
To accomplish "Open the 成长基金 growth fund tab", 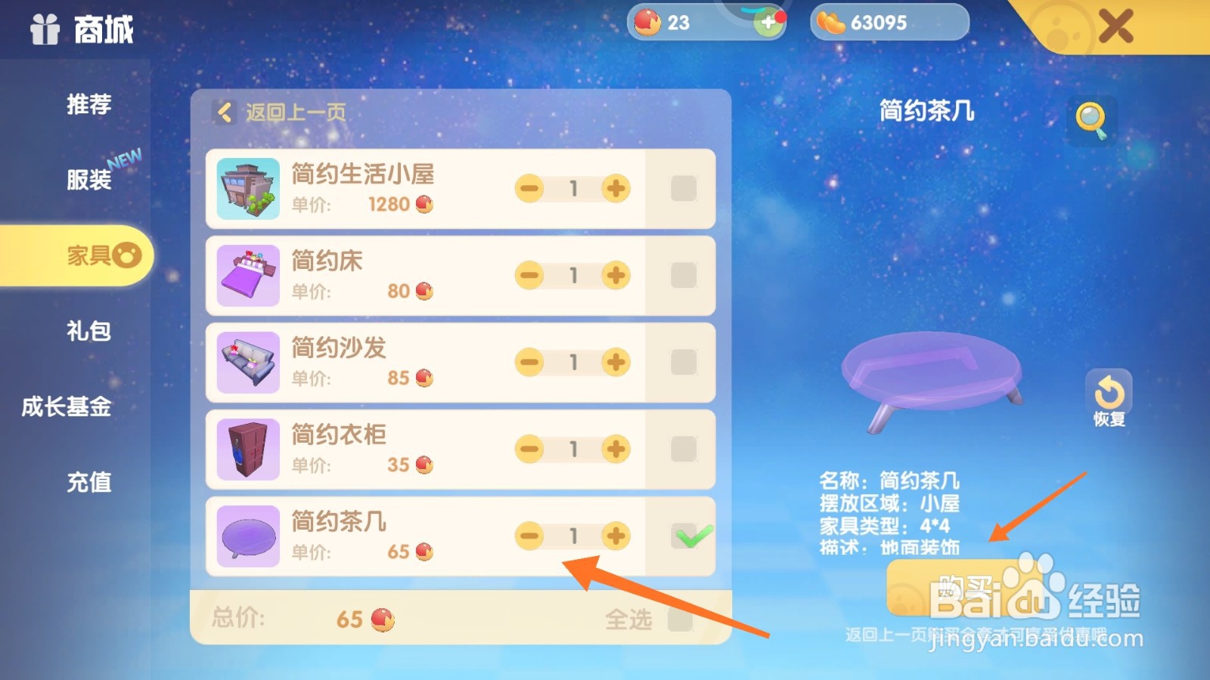I will click(67, 406).
